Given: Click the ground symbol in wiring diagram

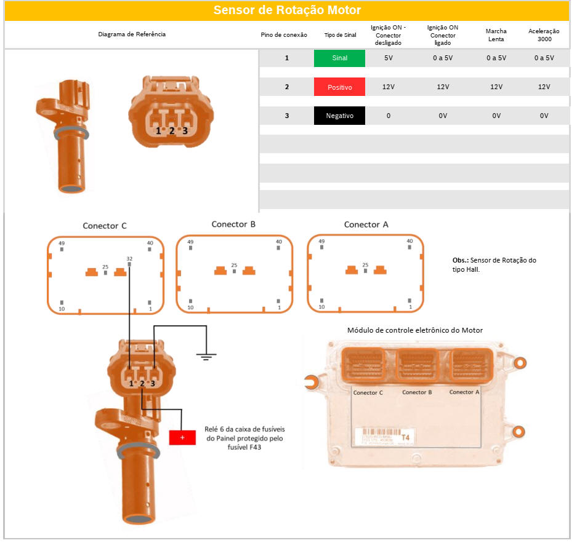Looking at the screenshot, I should tap(206, 354).
